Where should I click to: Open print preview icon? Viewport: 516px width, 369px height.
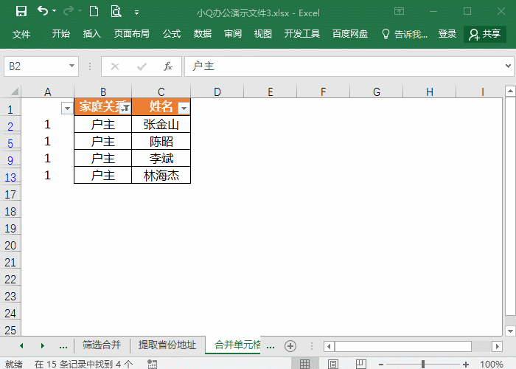coord(116,11)
